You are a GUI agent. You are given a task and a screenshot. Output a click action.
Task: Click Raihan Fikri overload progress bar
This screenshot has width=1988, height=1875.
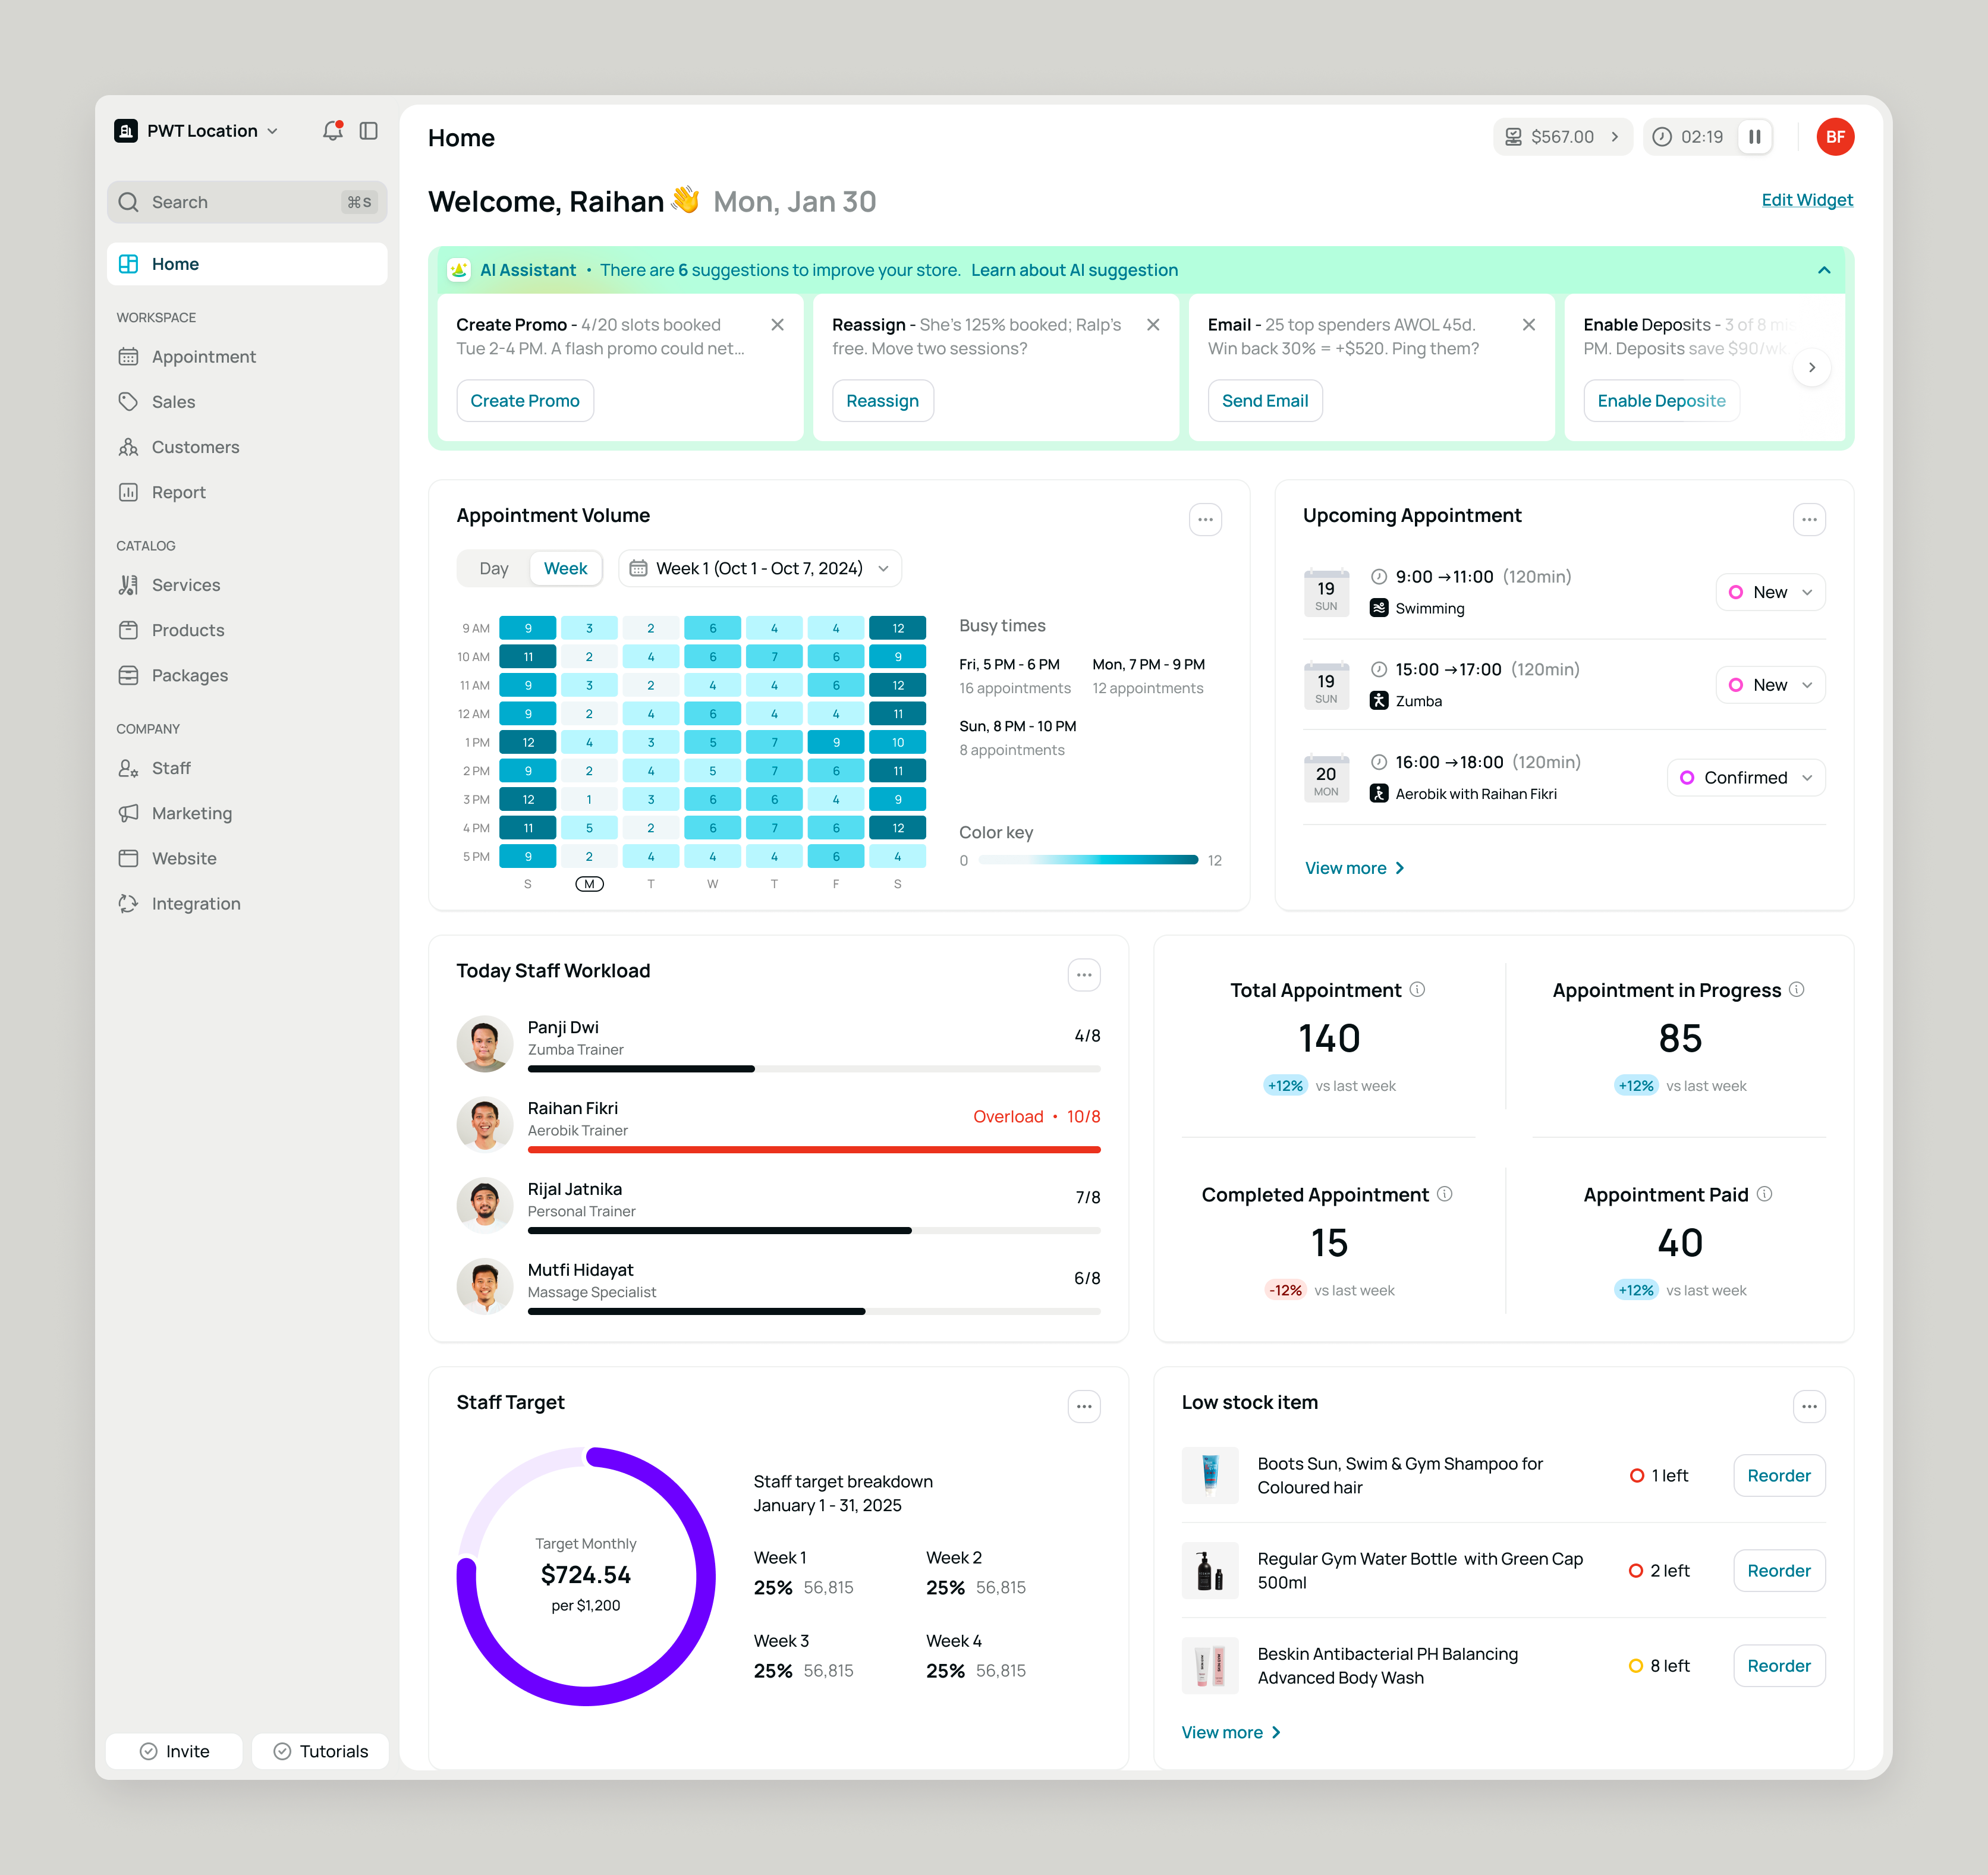tap(814, 1150)
